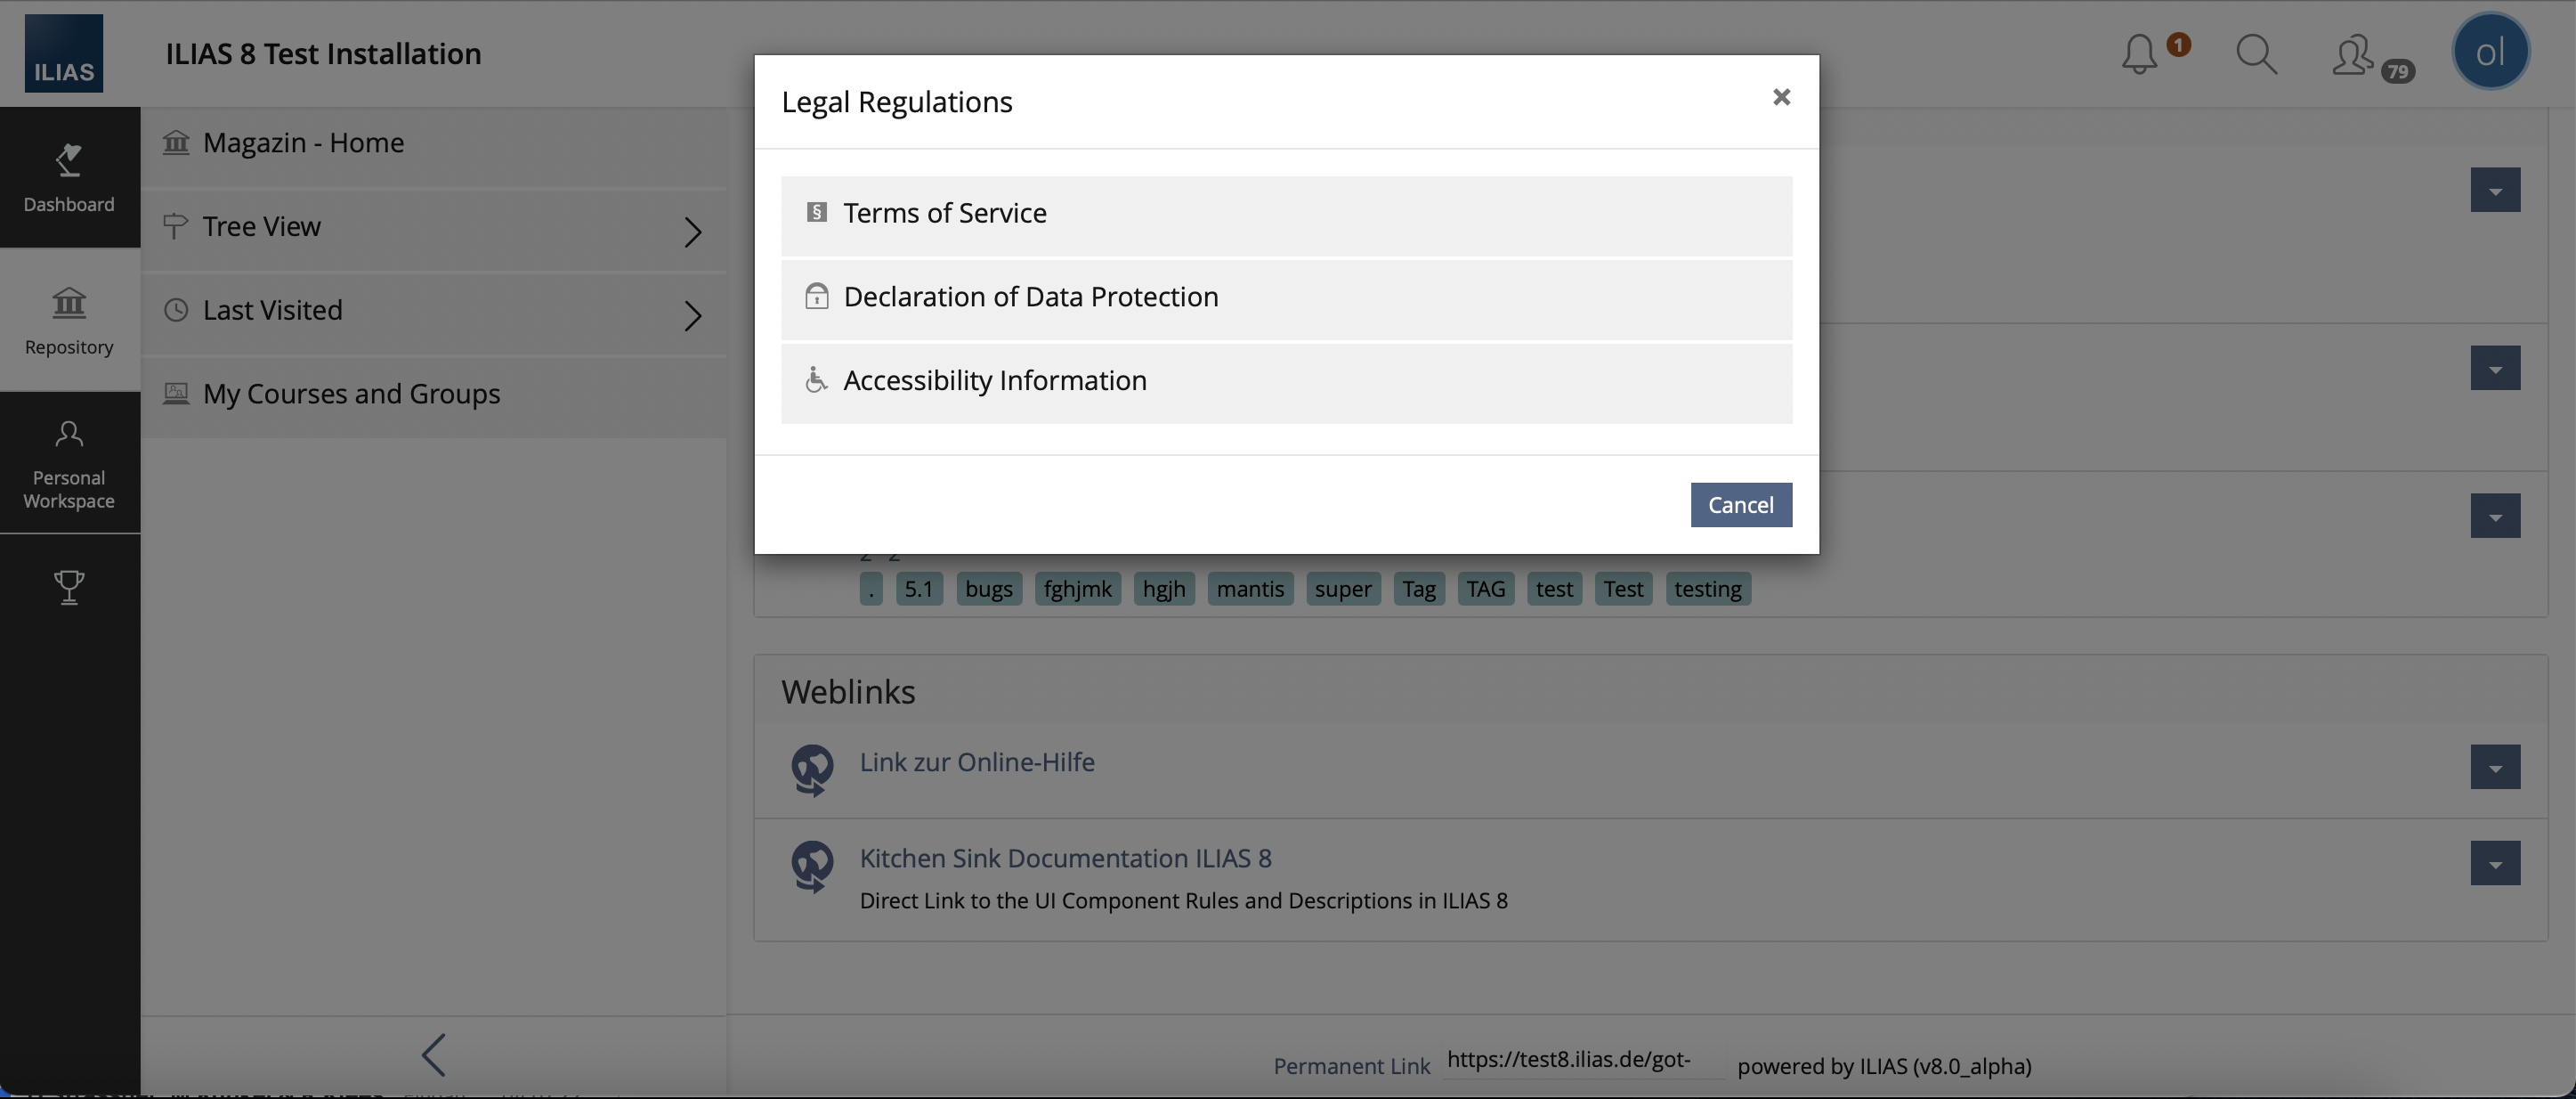
Task: Open the user avatar menu
Action: [x=2490, y=52]
